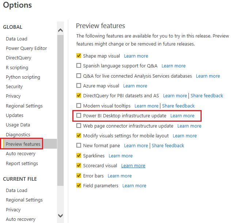Check Web page connector infrastructure update
This screenshot has height=223, width=244.
coord(79,126)
